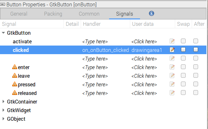Screen dimensions: 208x129
Task: Click the warning icon beside the pressed signal
Action: click(x=15, y=84)
